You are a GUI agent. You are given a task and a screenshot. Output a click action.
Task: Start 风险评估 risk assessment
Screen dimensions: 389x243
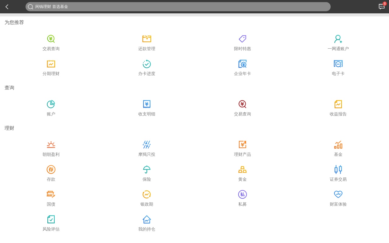click(x=51, y=219)
